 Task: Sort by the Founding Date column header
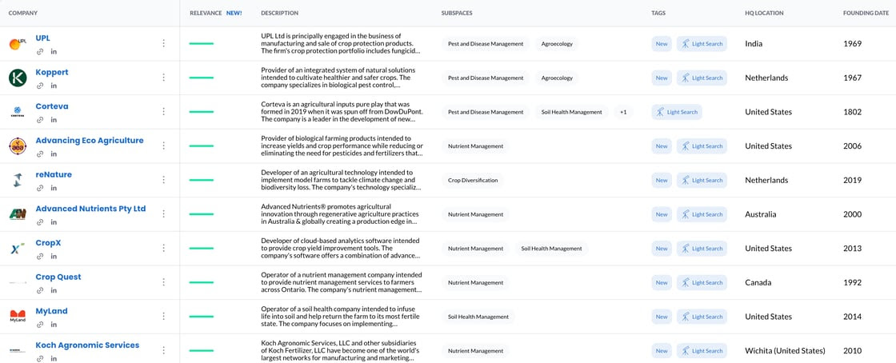click(865, 14)
